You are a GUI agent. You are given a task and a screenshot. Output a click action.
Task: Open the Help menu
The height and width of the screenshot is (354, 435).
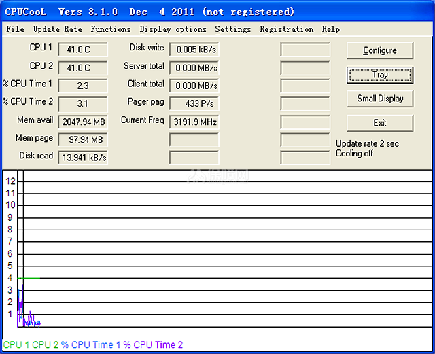coord(331,29)
